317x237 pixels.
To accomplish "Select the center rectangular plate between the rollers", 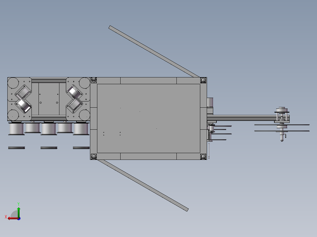I will [x=49, y=99].
